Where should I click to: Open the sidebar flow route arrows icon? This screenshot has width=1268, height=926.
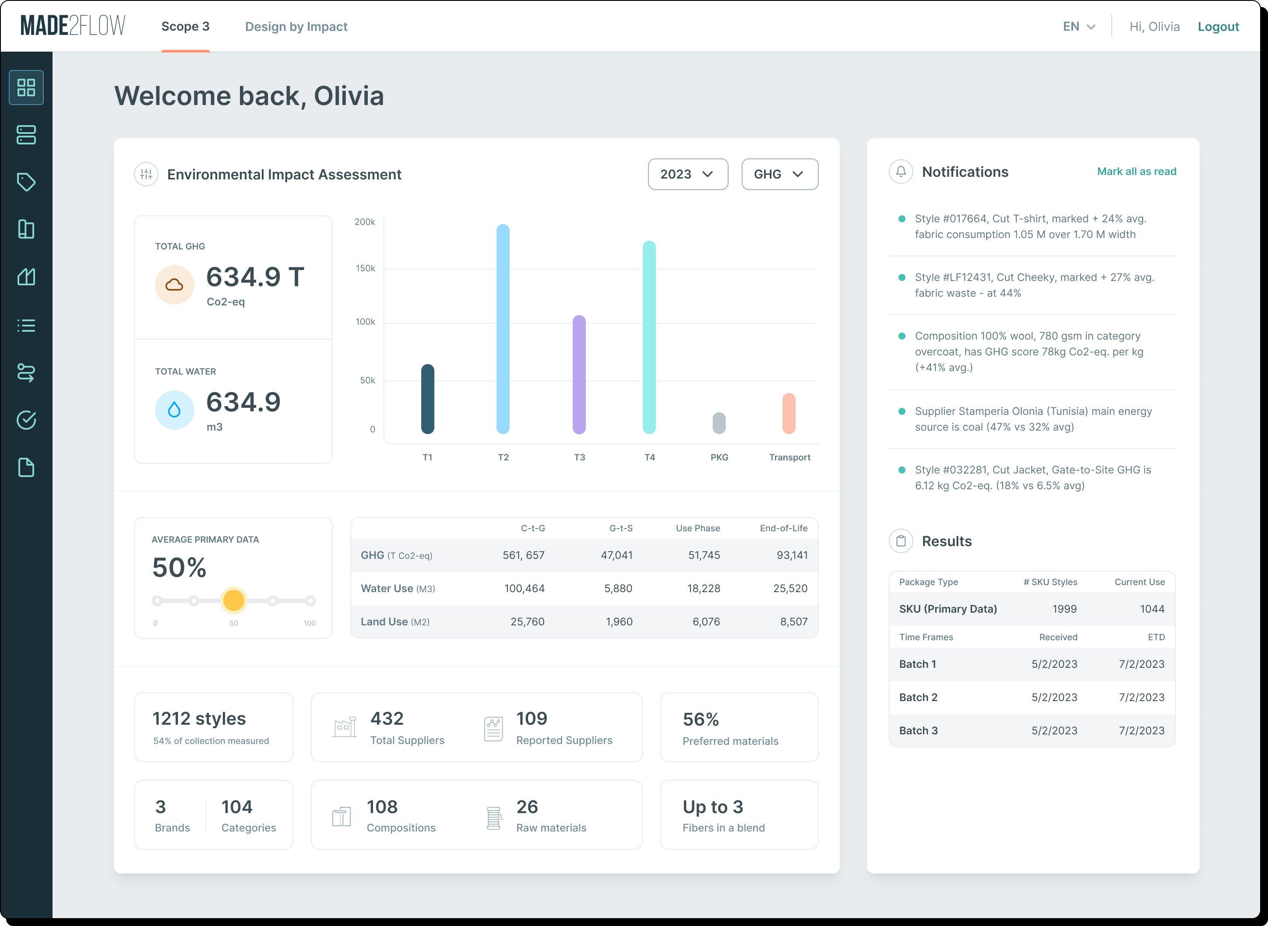(x=26, y=373)
